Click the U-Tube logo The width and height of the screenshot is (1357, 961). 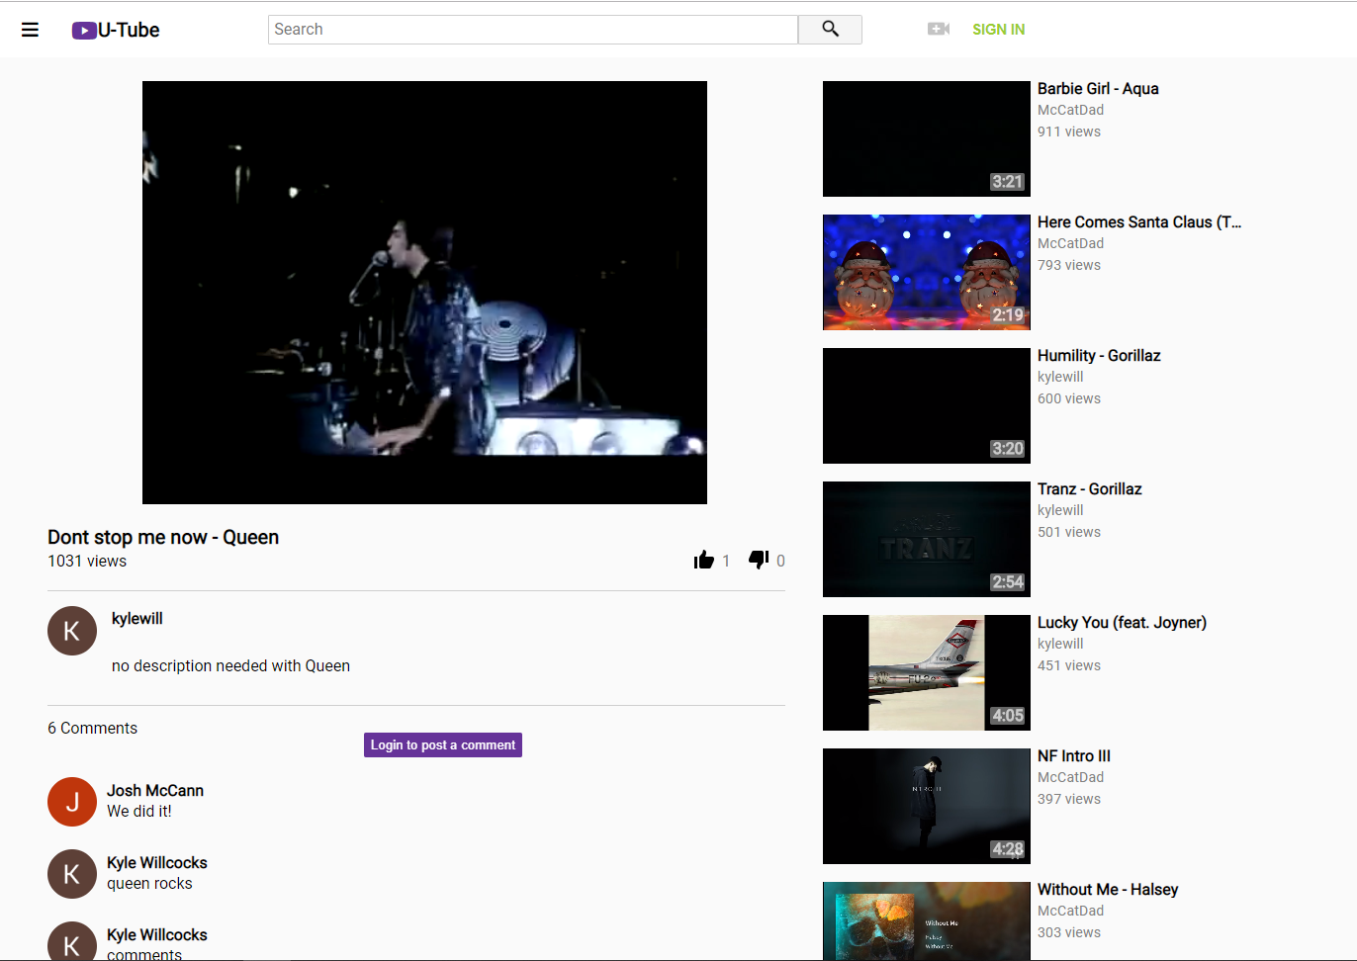coord(116,30)
